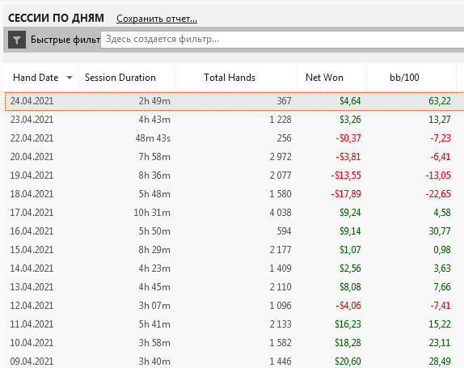The image size is (464, 368).
Task: Click the 10h 31m duration cell
Action: (152, 213)
